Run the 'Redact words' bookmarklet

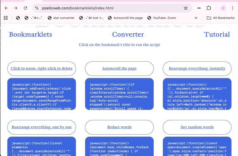point(119,127)
